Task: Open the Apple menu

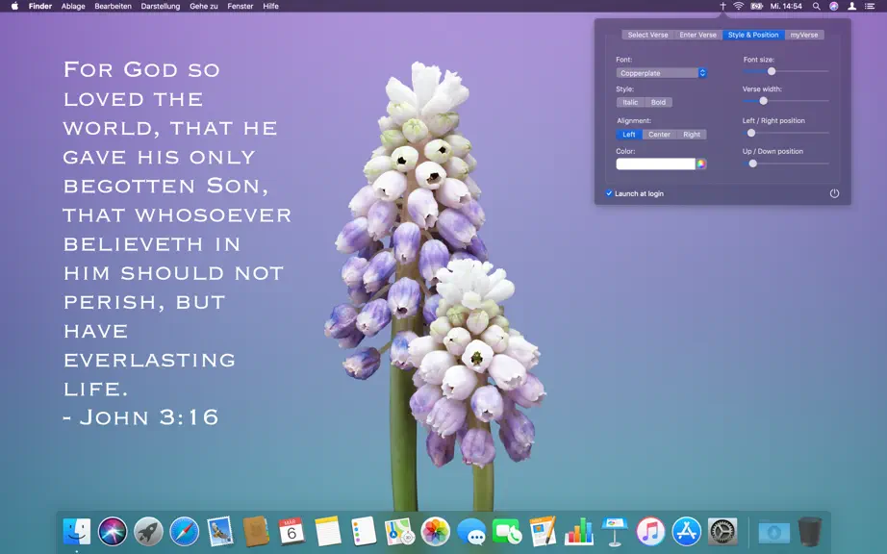Action: tap(14, 6)
